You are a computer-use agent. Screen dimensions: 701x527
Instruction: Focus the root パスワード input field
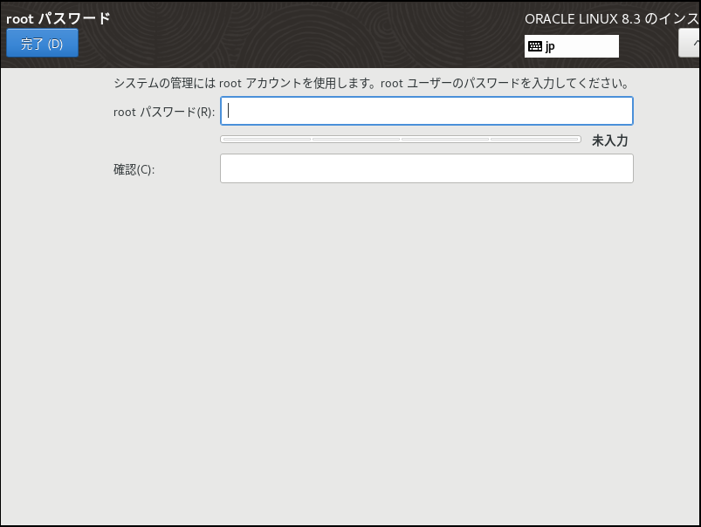click(x=426, y=111)
